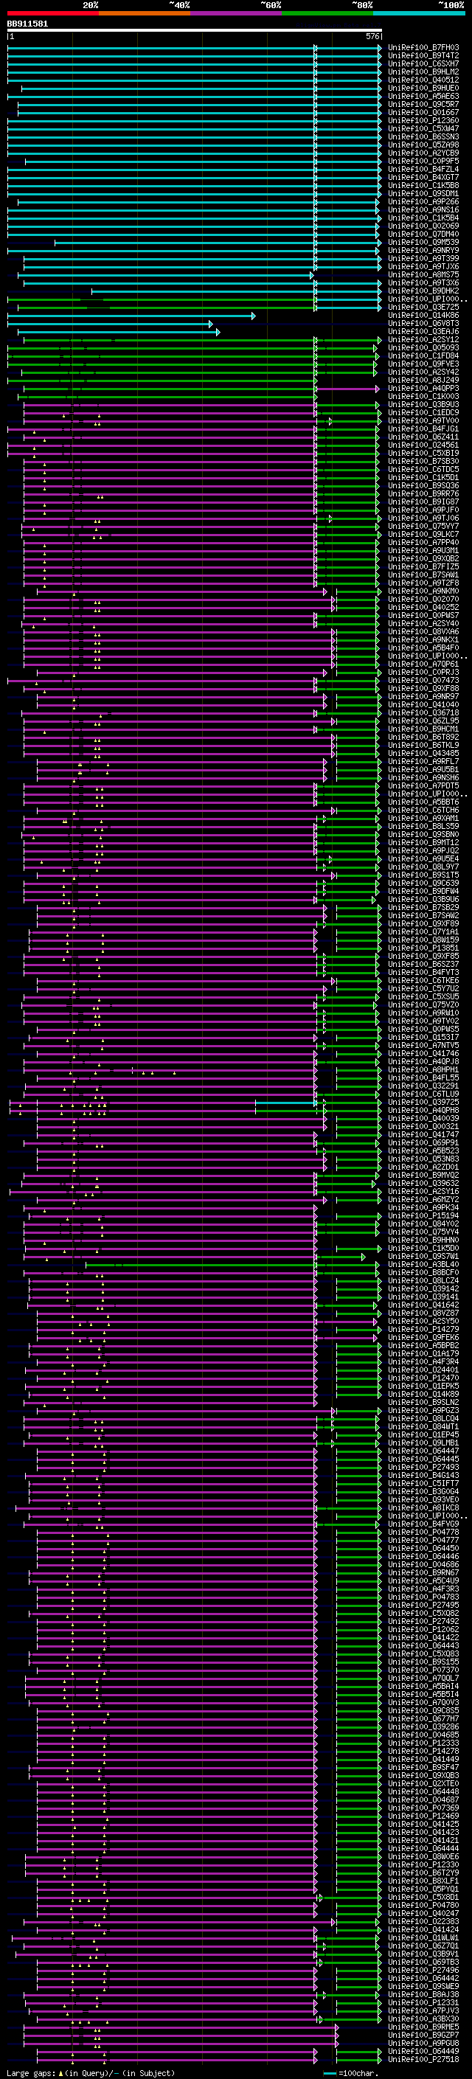This screenshot has width=472, height=2079.
Task: Open hit UniRef100_P12360
Action: 423,120
